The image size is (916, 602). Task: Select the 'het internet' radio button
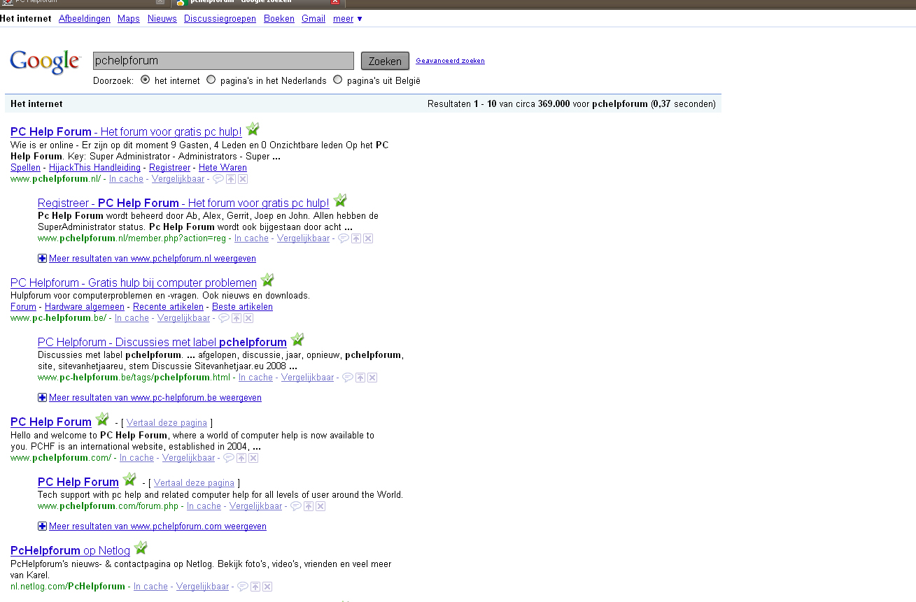pos(145,80)
